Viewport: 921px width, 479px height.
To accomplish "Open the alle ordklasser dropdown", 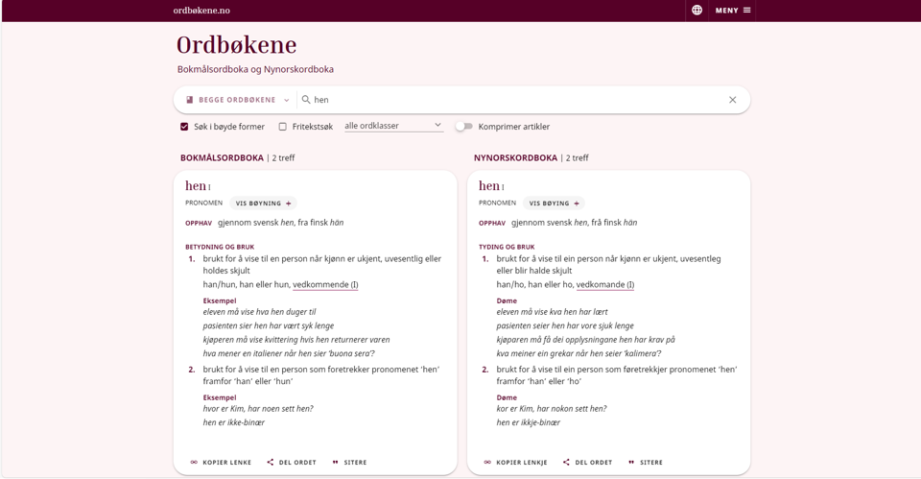I will click(x=393, y=126).
